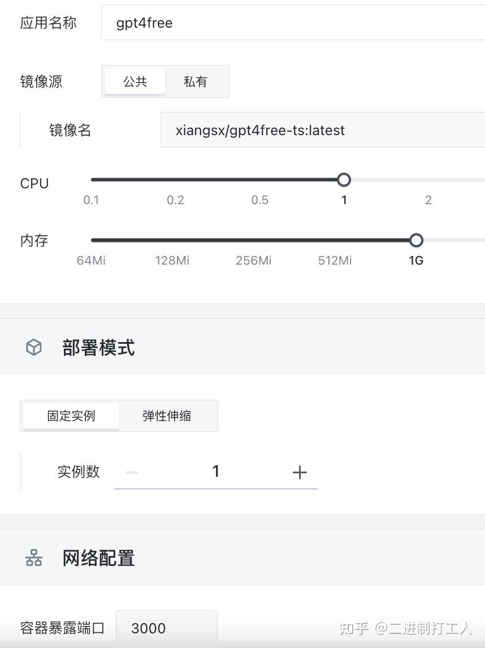Click the CPU slider handle at 1
The height and width of the screenshot is (648, 485).
344,180
